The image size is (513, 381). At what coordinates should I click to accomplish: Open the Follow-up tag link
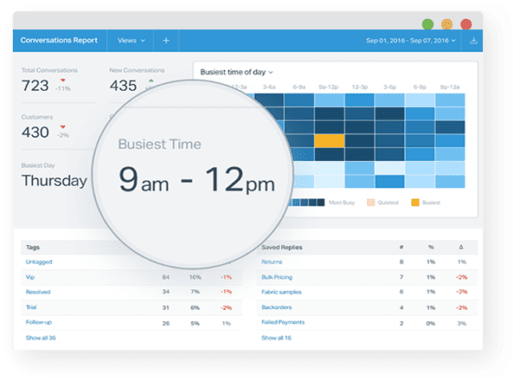coord(38,322)
